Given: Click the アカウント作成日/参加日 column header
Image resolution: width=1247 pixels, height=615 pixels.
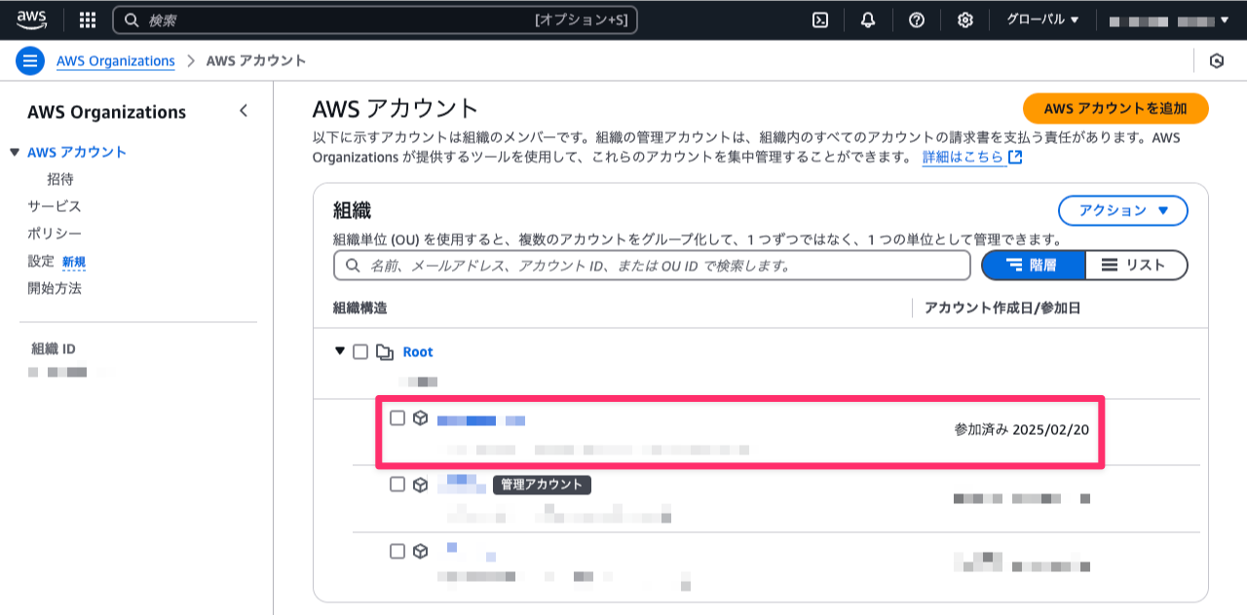Looking at the screenshot, I should tap(1002, 307).
